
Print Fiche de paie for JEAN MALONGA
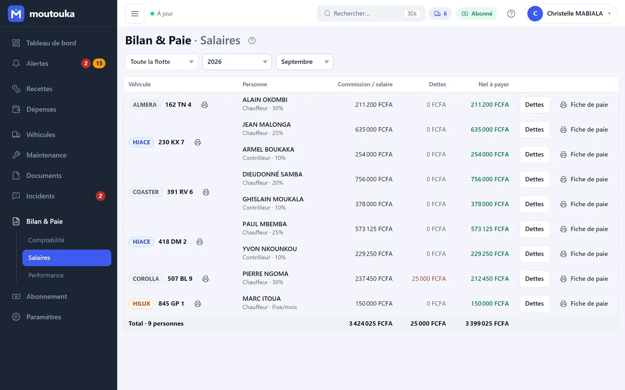(584, 130)
